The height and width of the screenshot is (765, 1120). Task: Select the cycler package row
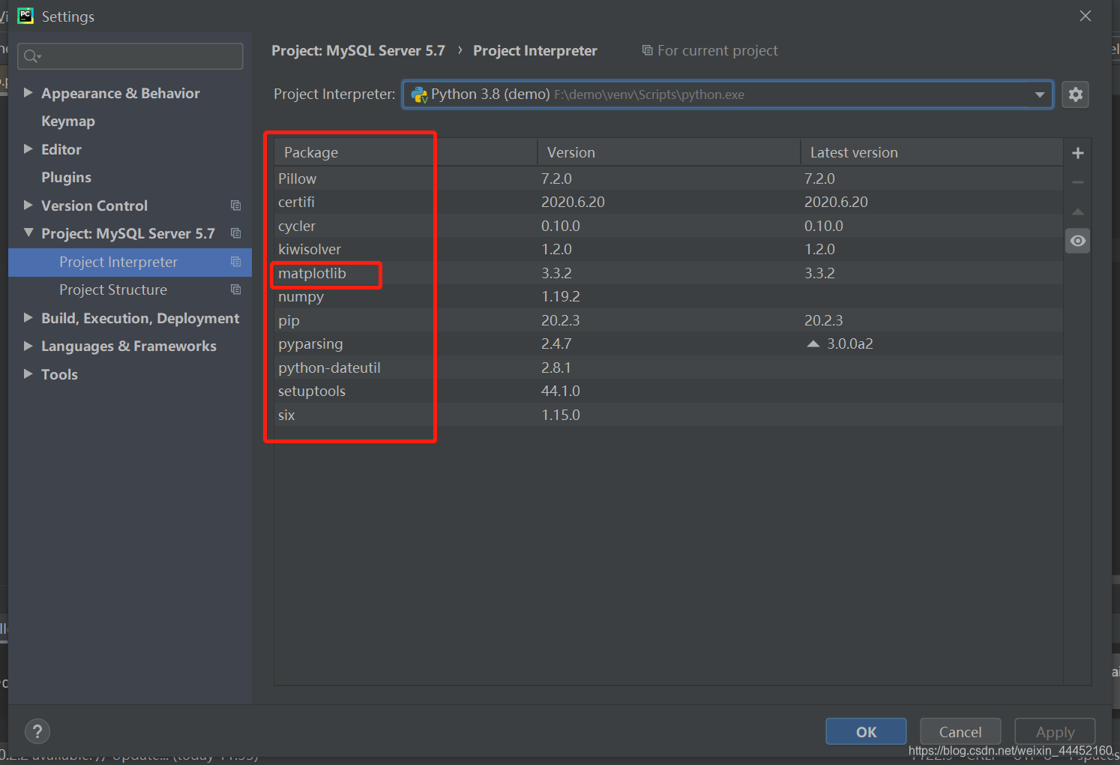[x=669, y=226]
